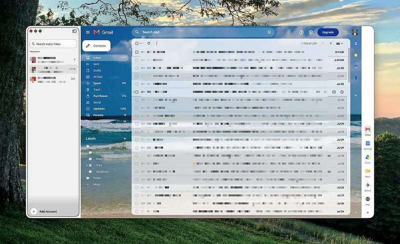Click the Search every inbox field

(x=53, y=44)
